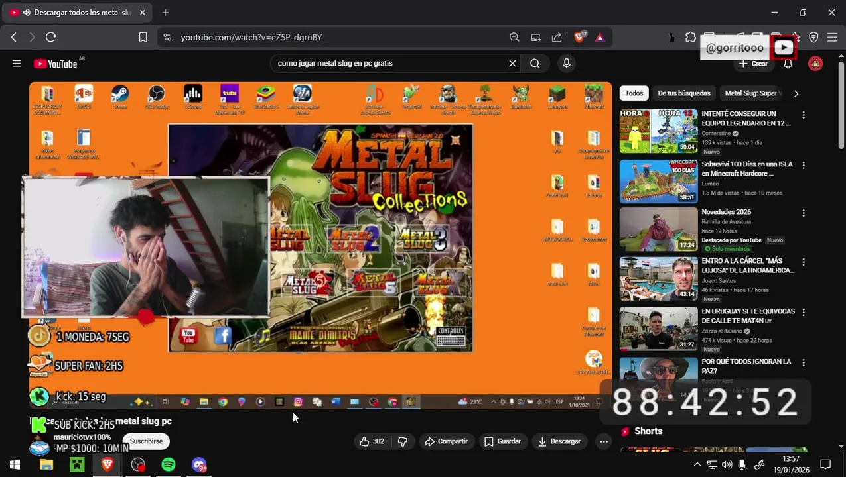Open the INTENTÉ CONSEGUIR UN EQUIPO LEGENDARIO thumbnail
This screenshot has height=477, width=846.
(658, 131)
